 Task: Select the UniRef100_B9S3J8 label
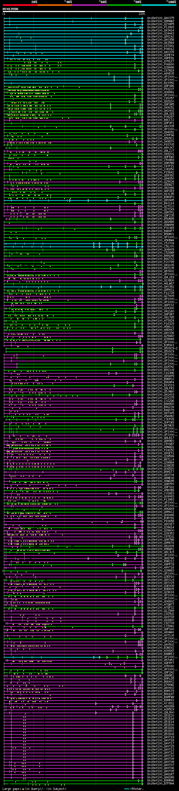click(161, 370)
